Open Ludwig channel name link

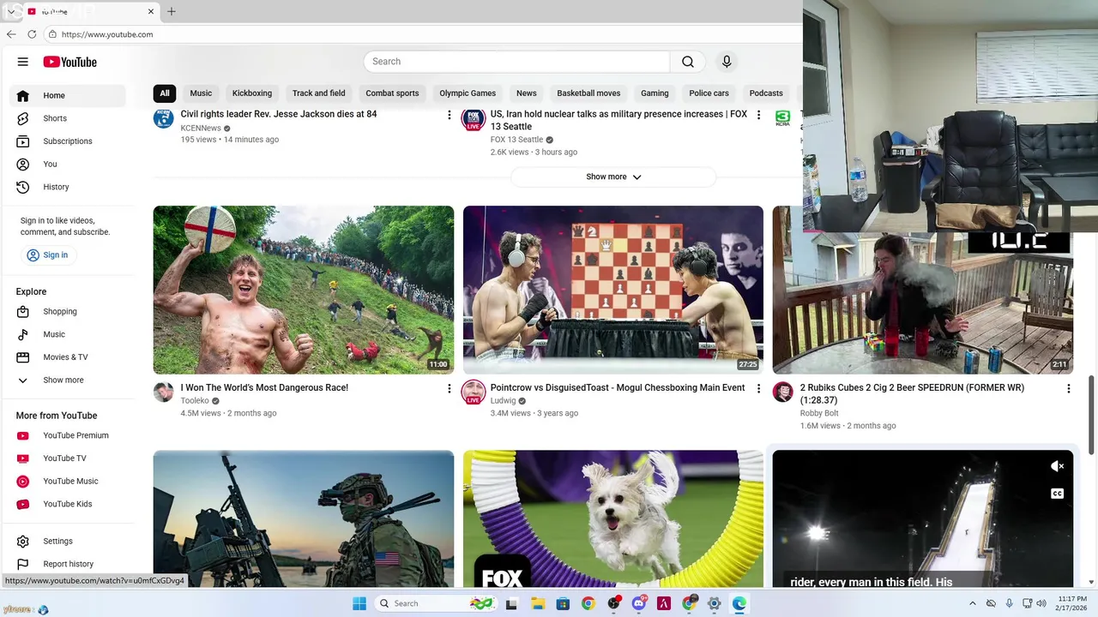coord(503,401)
